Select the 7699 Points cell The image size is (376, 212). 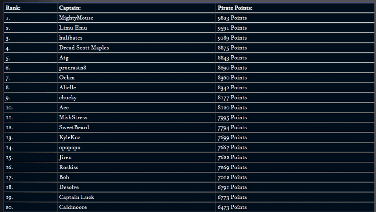click(x=232, y=137)
